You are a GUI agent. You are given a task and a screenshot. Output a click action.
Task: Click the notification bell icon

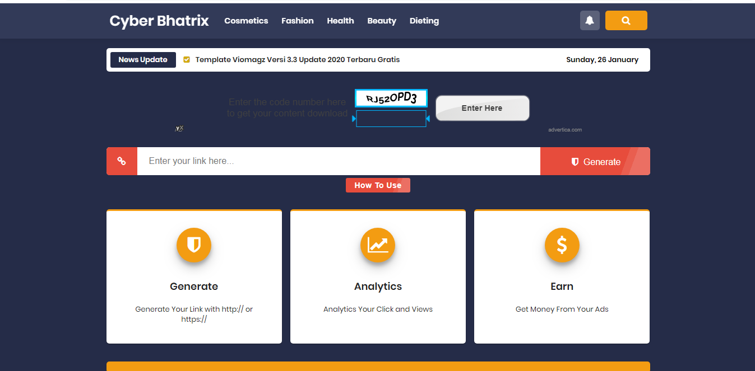590,20
